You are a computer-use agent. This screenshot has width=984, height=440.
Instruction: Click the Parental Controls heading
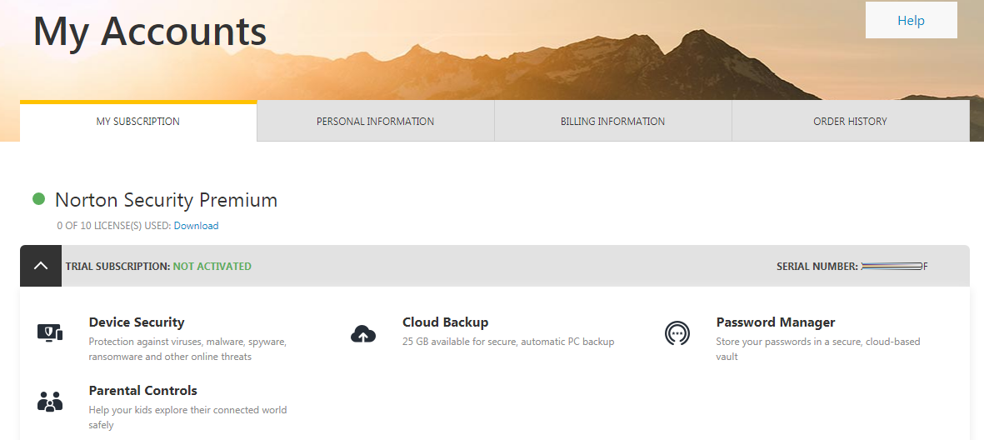tap(143, 390)
